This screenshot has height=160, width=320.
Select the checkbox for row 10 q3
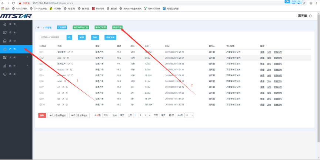click(41, 104)
